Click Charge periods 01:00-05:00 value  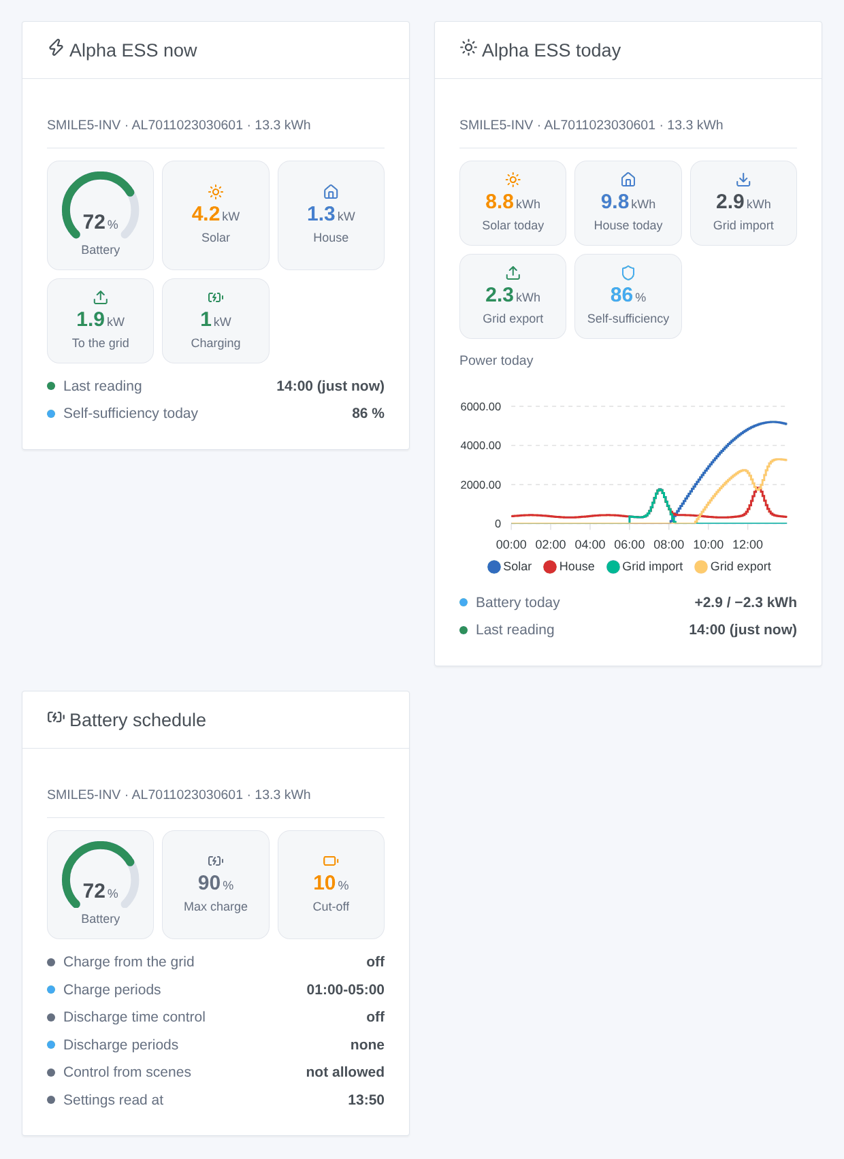346,990
